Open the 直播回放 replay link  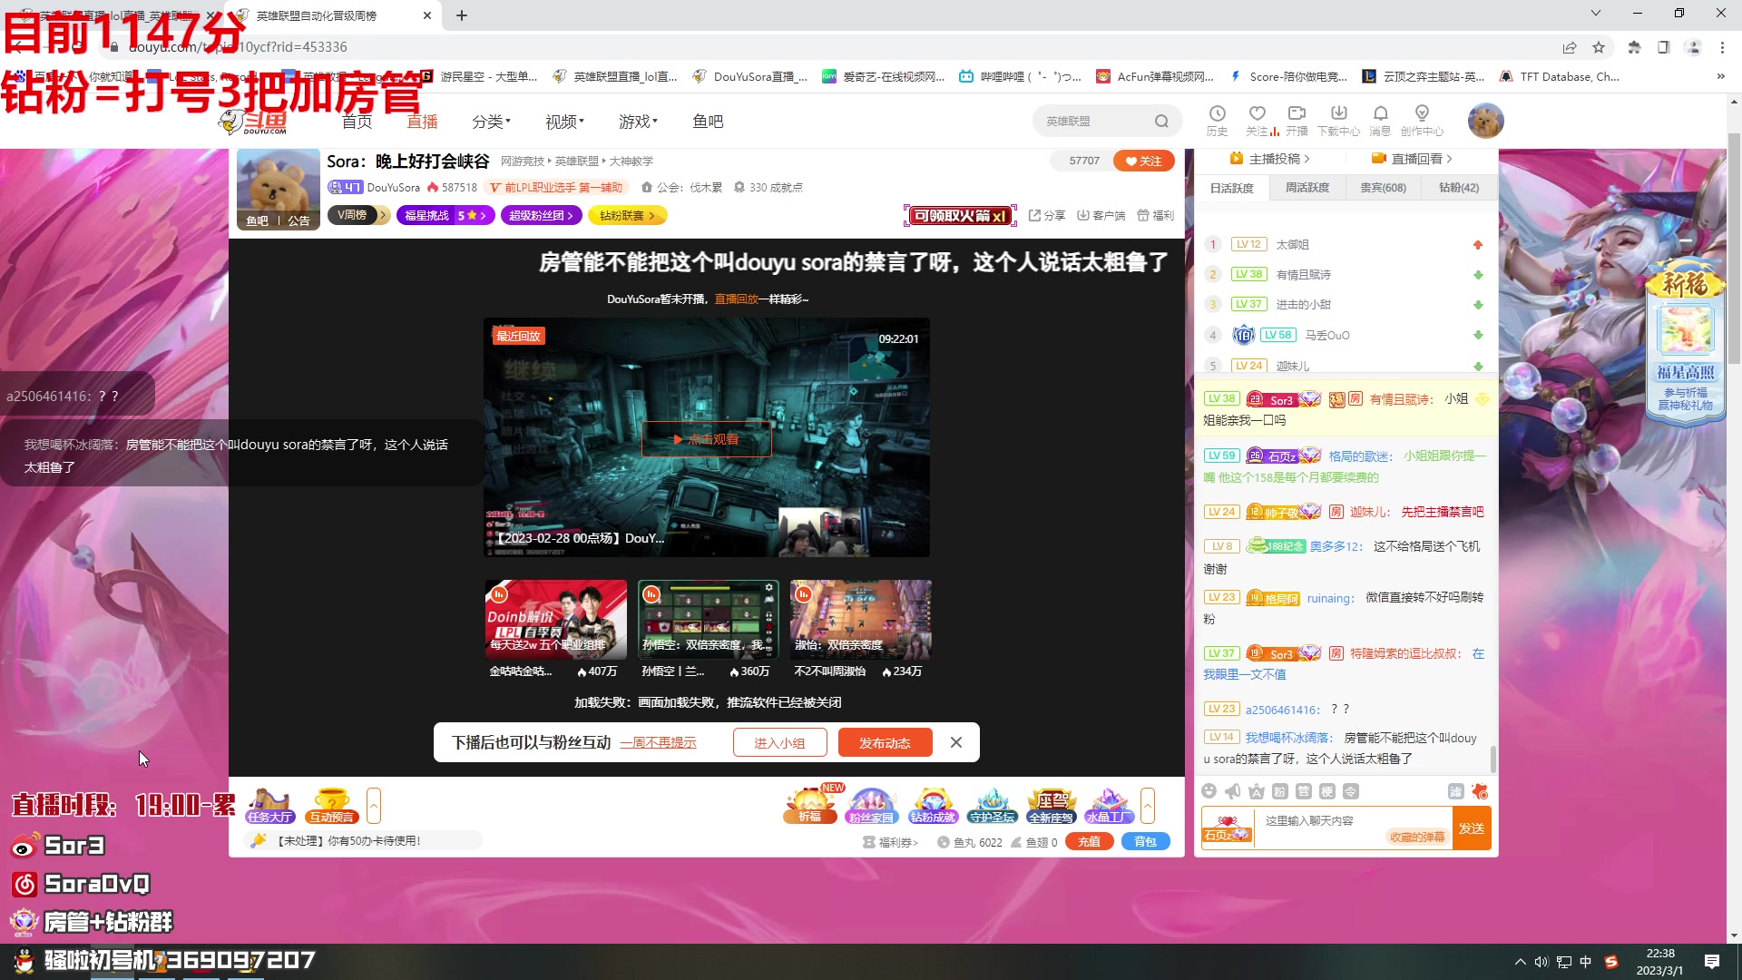(x=736, y=299)
